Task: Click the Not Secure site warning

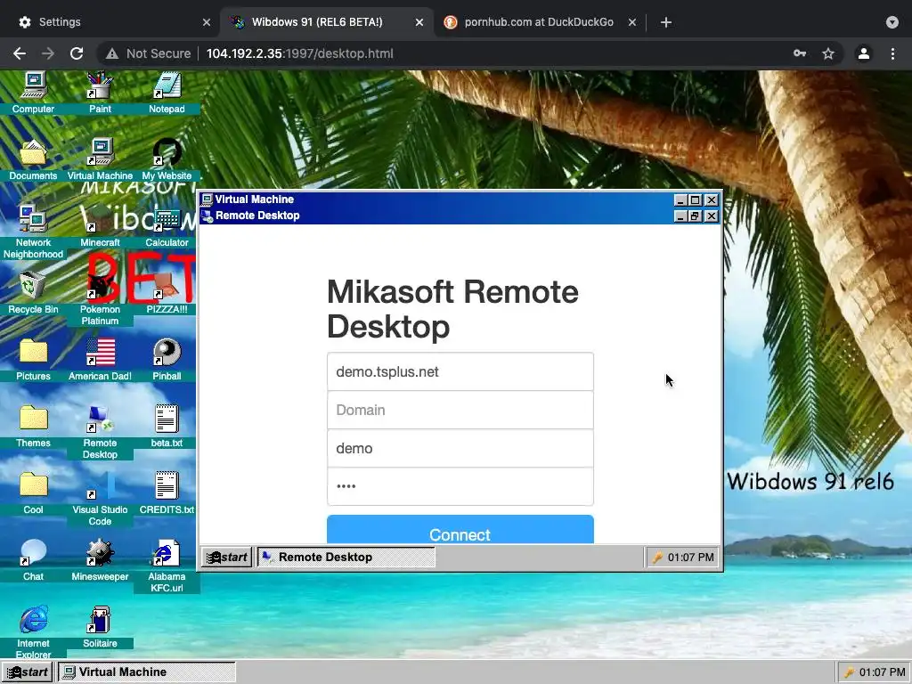Action: pos(149,53)
